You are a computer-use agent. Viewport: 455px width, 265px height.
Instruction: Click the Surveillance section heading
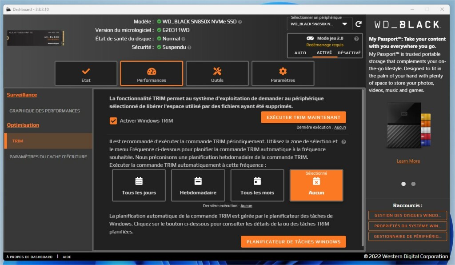pyautogui.click(x=22, y=95)
